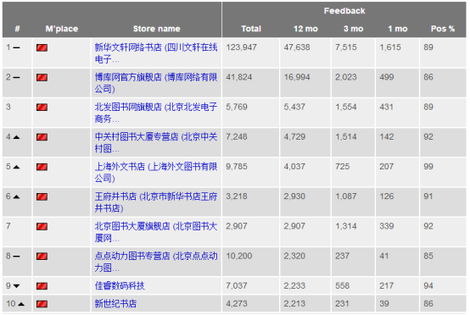Screen dimensions: 470x315
Task: Select the total value 10,200
Action: point(239,256)
